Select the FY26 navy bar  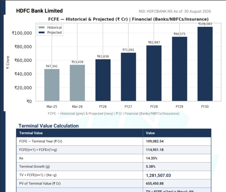click(103, 80)
